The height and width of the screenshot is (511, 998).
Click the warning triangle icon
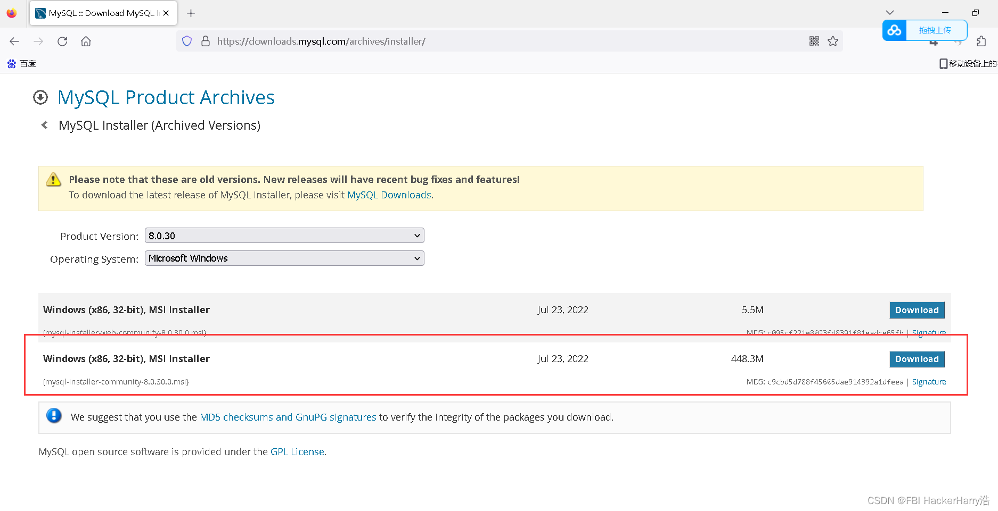click(53, 180)
